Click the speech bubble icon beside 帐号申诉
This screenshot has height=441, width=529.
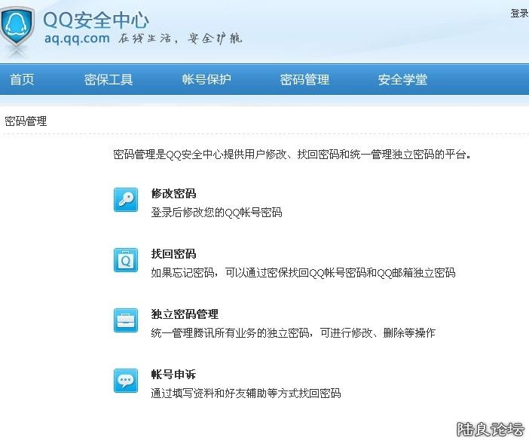point(126,381)
